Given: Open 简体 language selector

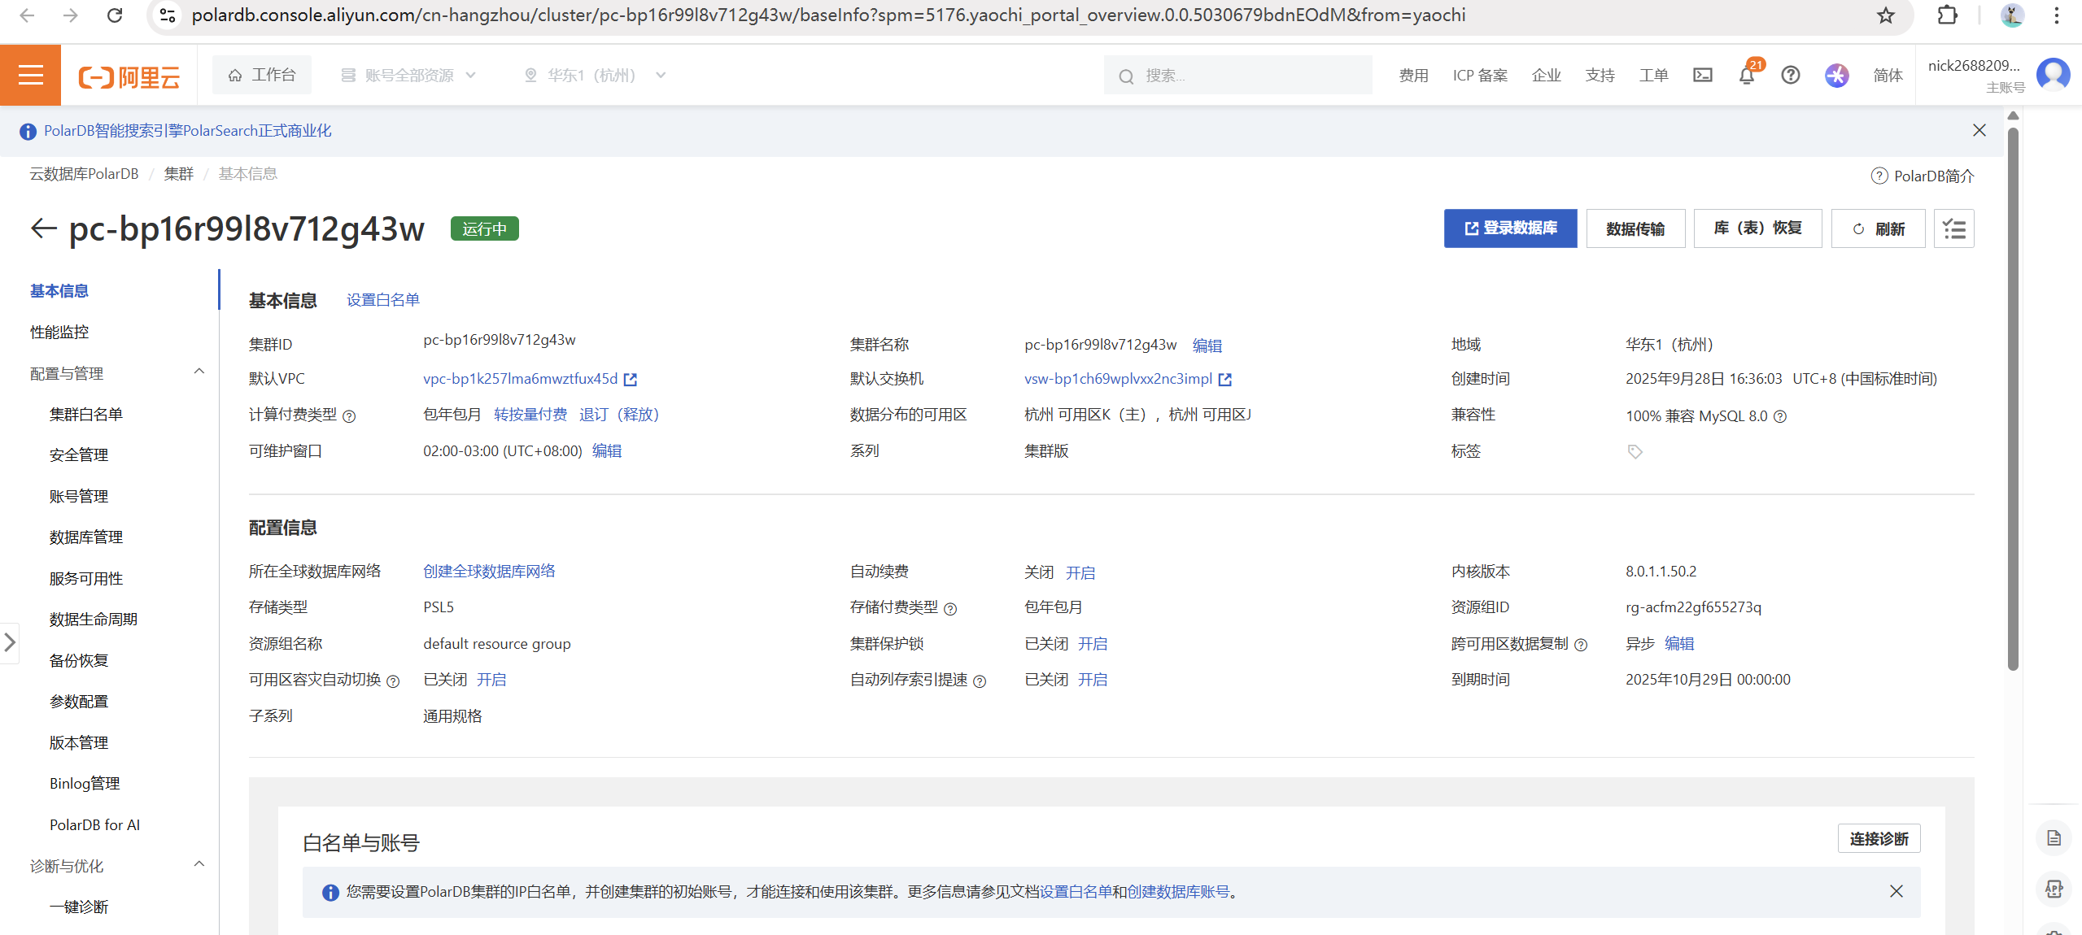Looking at the screenshot, I should (1888, 75).
